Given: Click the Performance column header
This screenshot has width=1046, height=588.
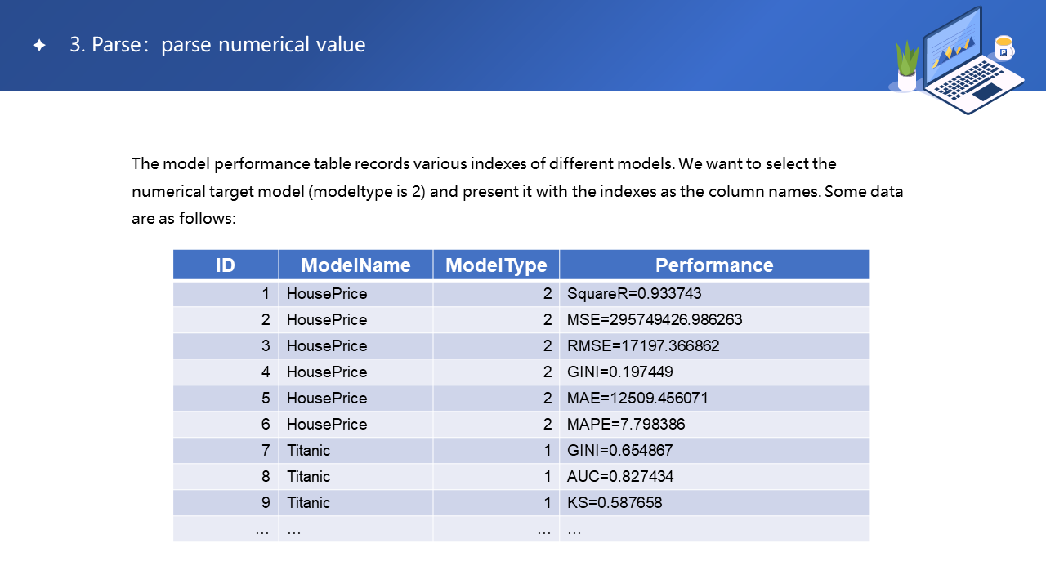Looking at the screenshot, I should pos(714,265).
